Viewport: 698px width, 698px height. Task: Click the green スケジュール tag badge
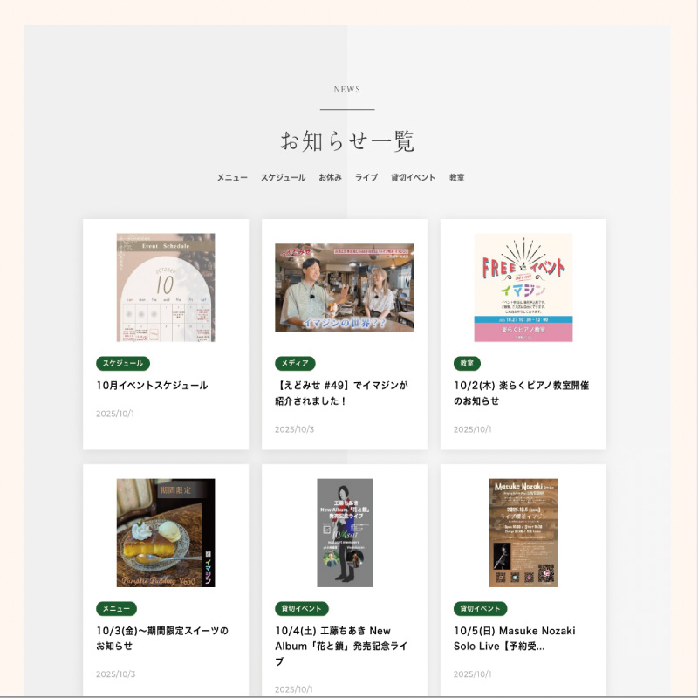[123, 363]
